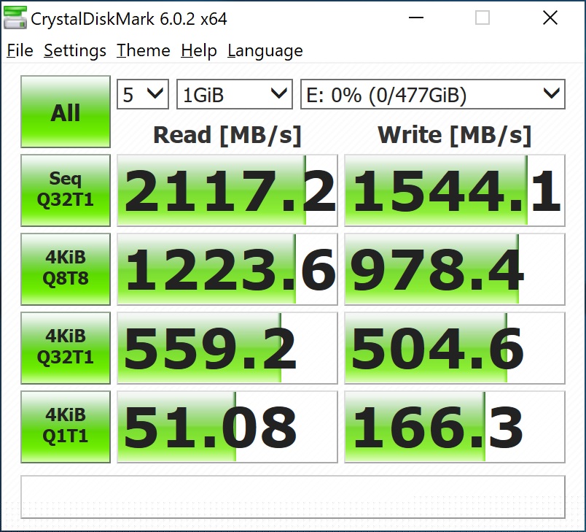Open the File menu
This screenshot has width=586, height=532.
click(20, 50)
